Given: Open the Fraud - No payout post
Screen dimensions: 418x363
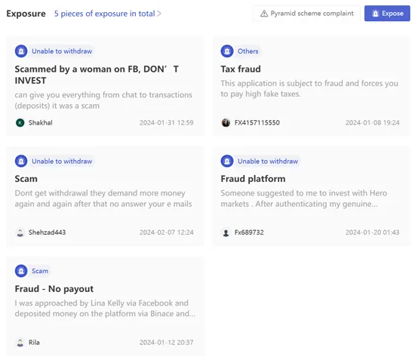Looking at the screenshot, I should [54, 289].
